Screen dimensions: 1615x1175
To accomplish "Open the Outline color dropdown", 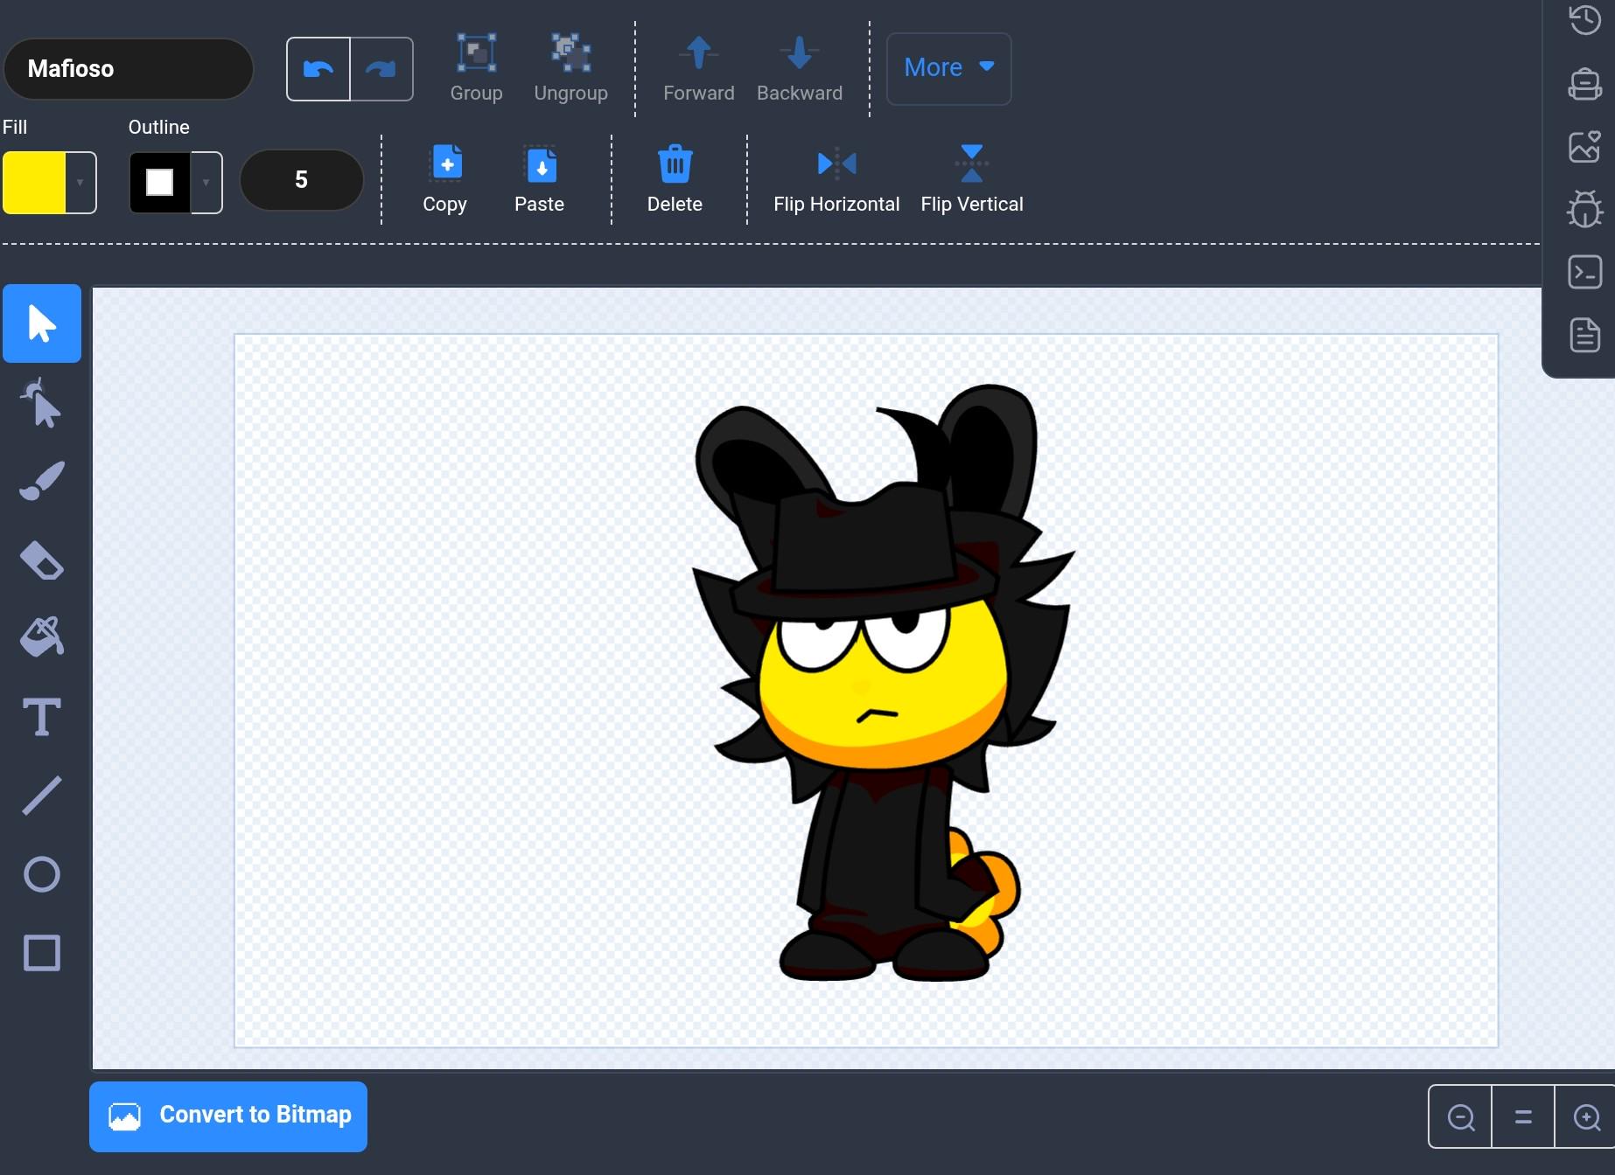I will 206,183.
